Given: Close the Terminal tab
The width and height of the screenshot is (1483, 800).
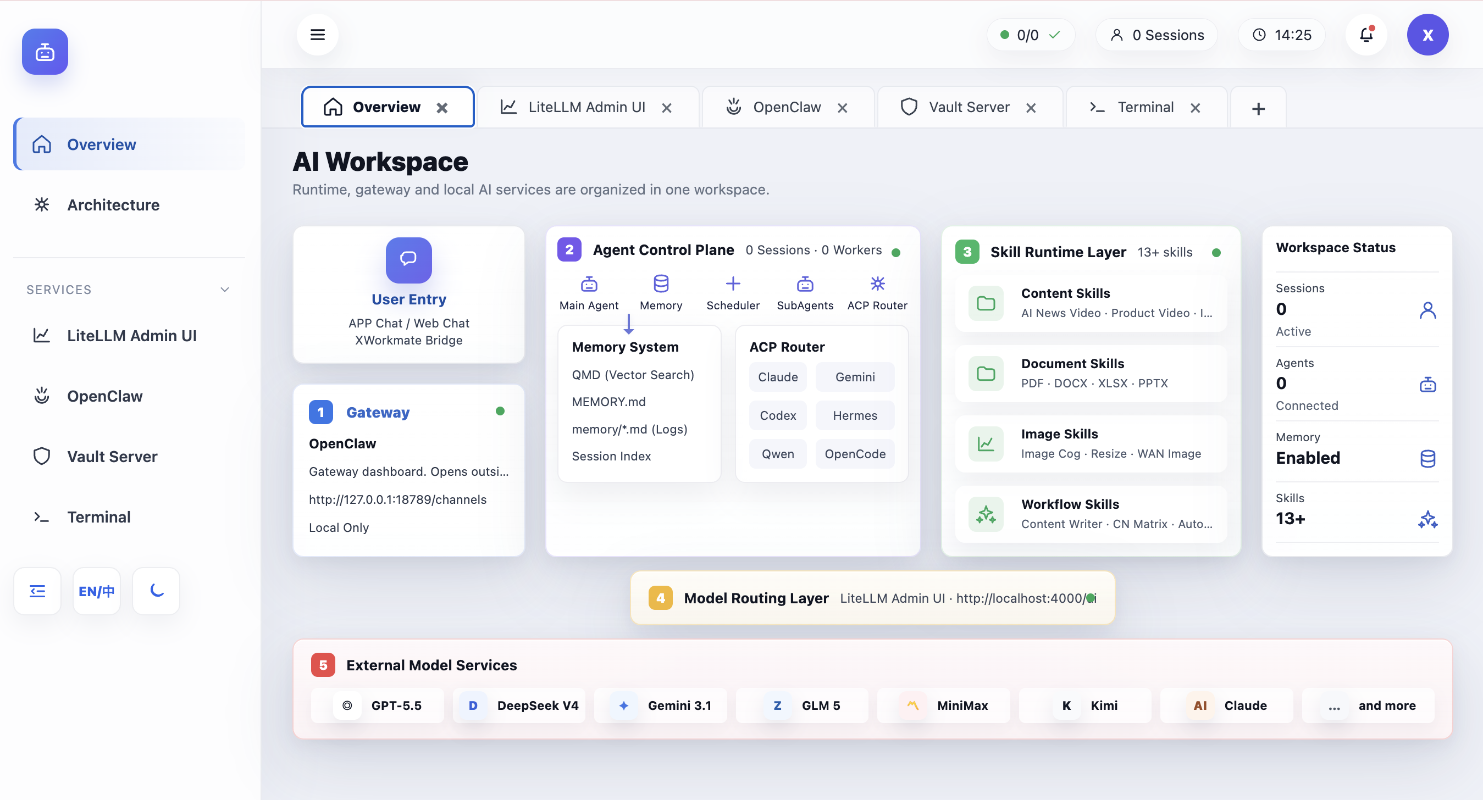Looking at the screenshot, I should [1195, 108].
